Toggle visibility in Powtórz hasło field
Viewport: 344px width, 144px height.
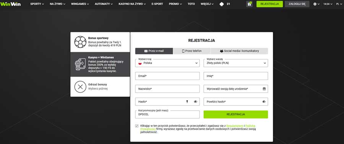point(264,102)
